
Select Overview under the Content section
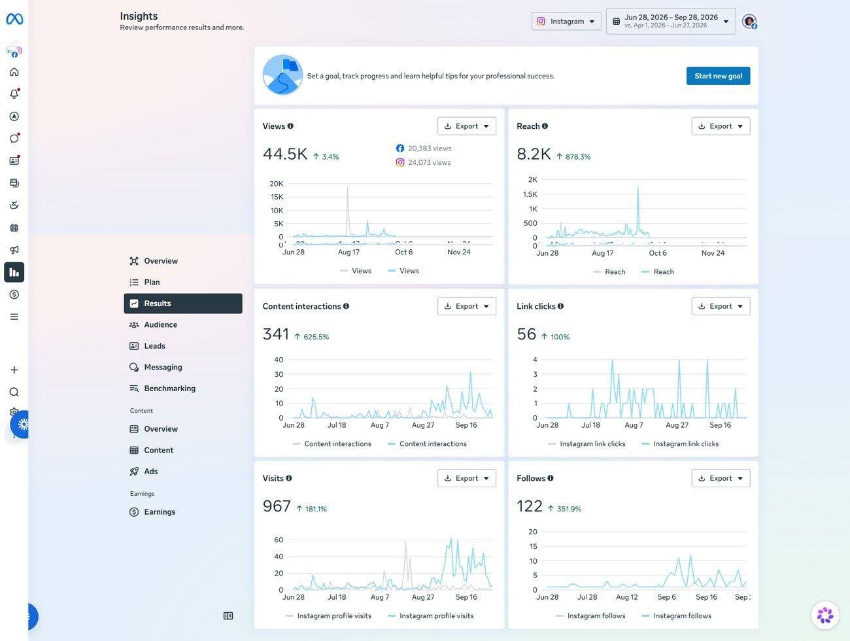183,429
